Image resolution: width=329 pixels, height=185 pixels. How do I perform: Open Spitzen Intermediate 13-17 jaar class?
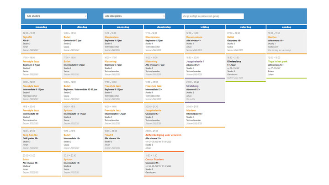click(82, 115)
